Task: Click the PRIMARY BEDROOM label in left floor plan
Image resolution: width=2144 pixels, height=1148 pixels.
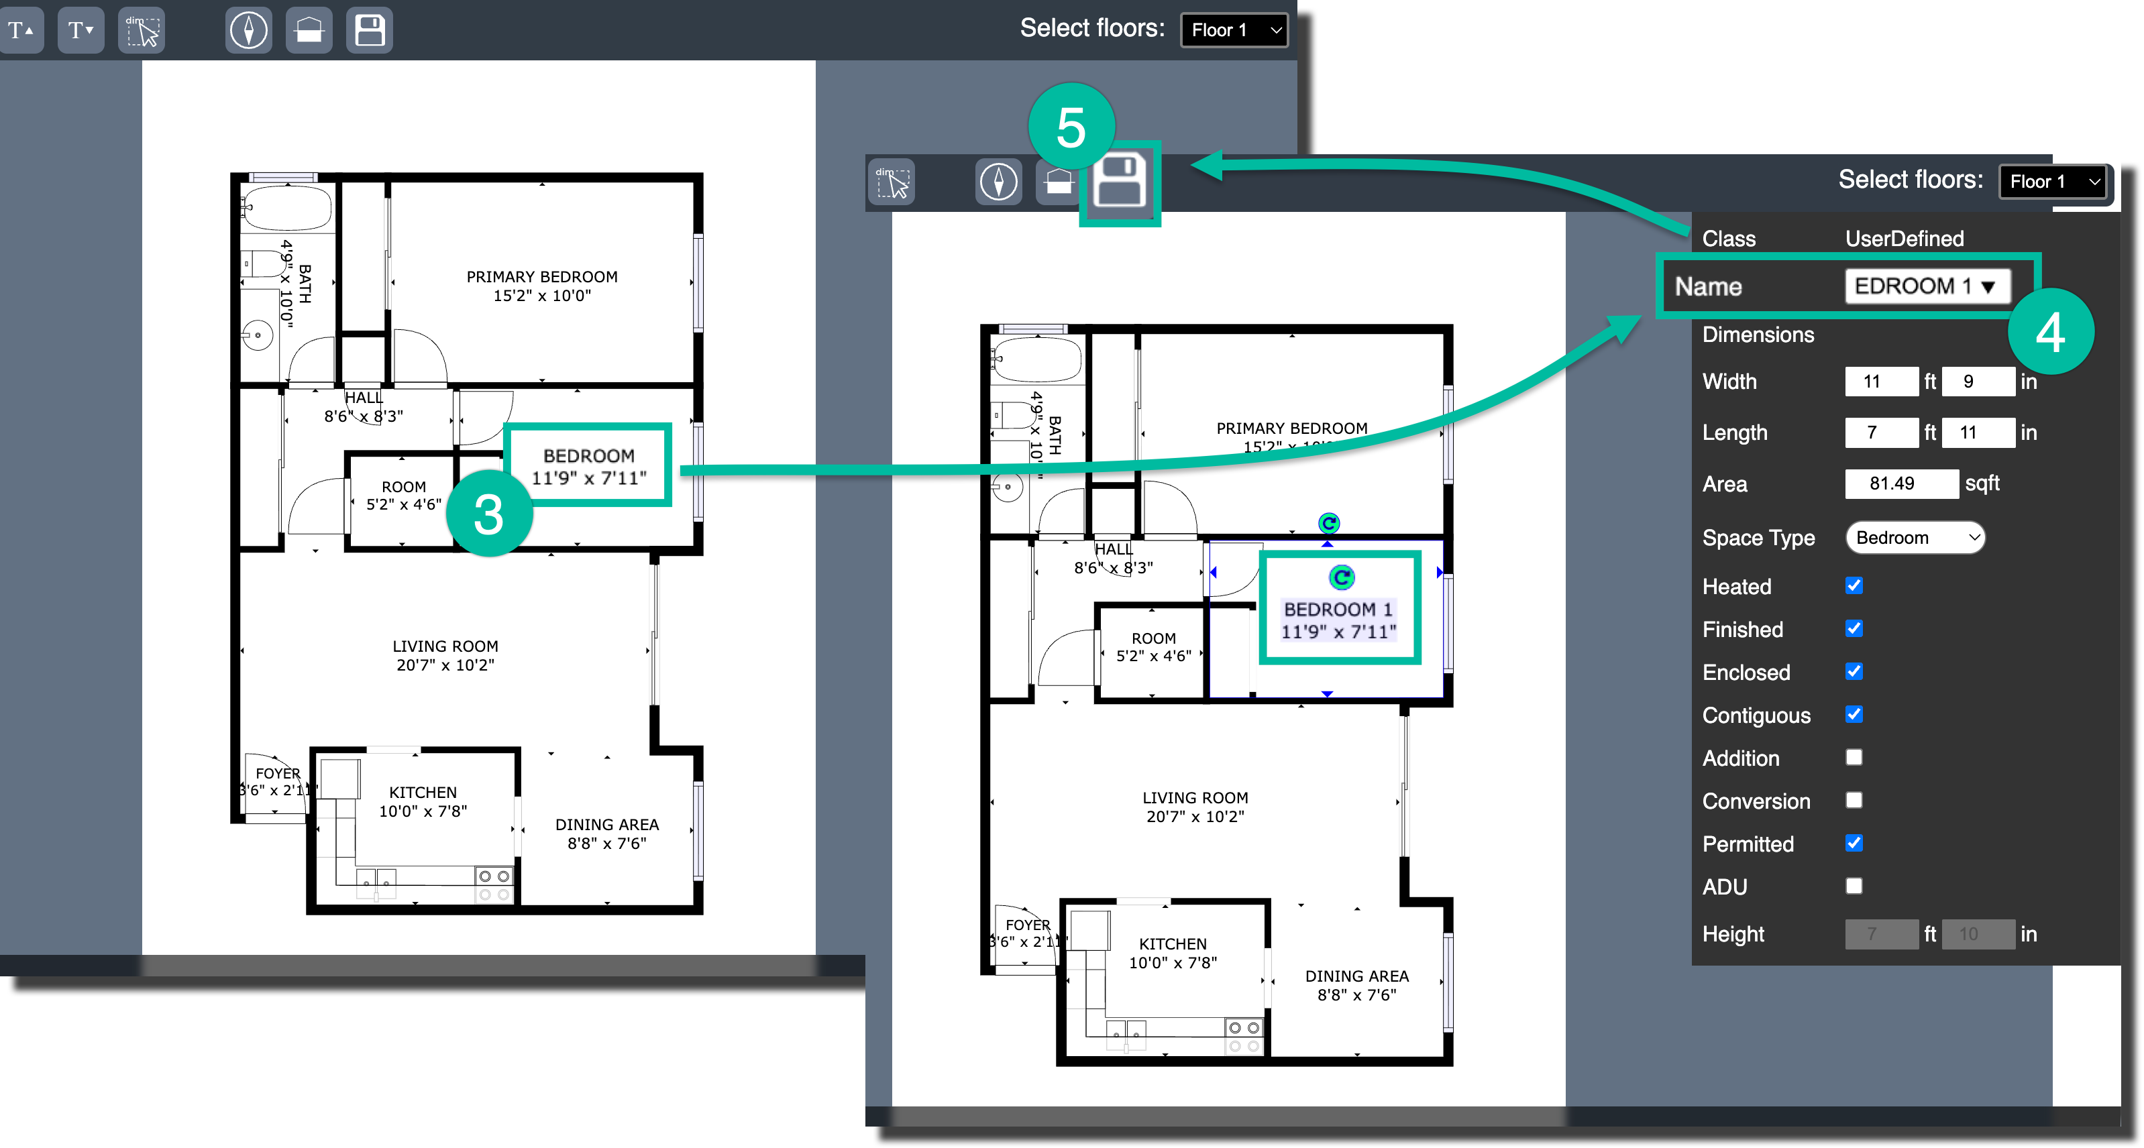Action: 542,286
